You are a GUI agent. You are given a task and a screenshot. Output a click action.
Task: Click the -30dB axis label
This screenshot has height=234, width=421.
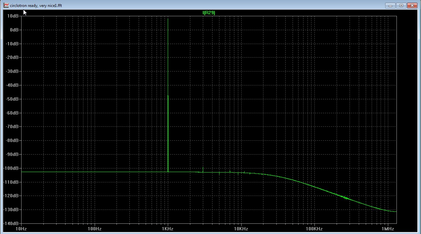[12, 71]
